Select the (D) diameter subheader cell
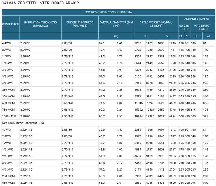 tap(116, 36)
